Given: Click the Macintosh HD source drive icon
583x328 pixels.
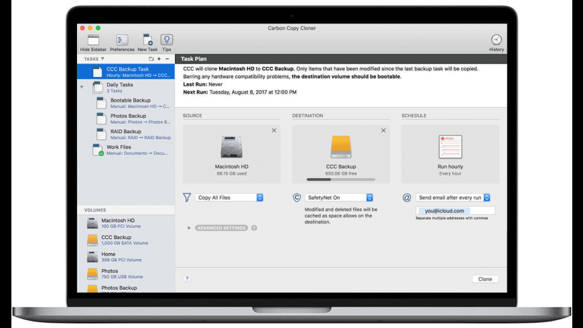Looking at the screenshot, I should click(x=231, y=147).
